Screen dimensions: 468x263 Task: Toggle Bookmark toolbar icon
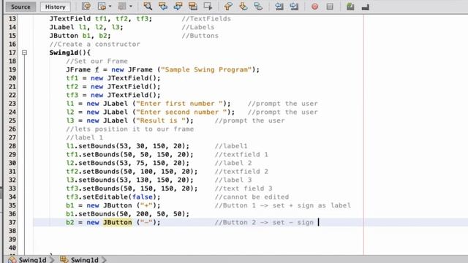point(258,7)
